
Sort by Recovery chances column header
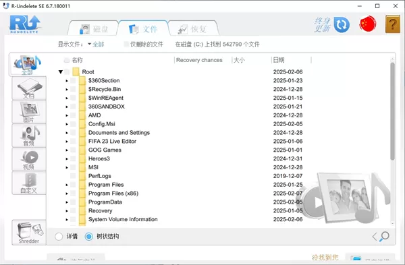coord(199,60)
